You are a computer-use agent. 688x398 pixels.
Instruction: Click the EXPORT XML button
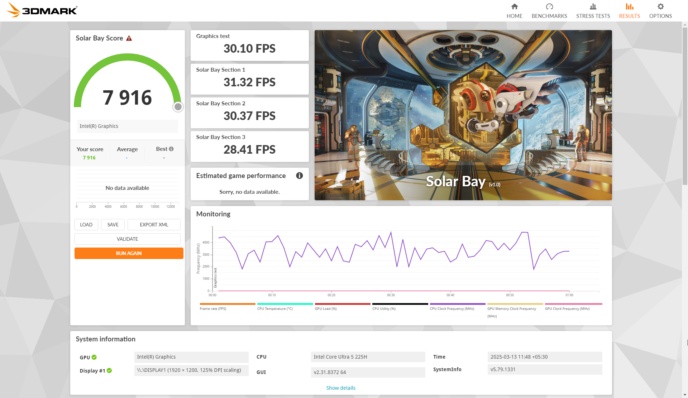click(154, 225)
